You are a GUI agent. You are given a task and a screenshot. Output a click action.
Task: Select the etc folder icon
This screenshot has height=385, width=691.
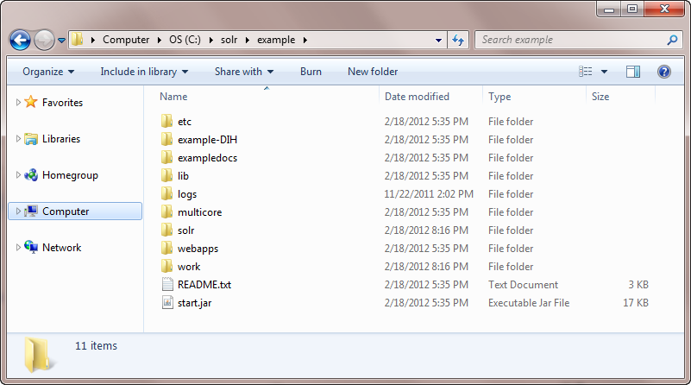pyautogui.click(x=166, y=121)
